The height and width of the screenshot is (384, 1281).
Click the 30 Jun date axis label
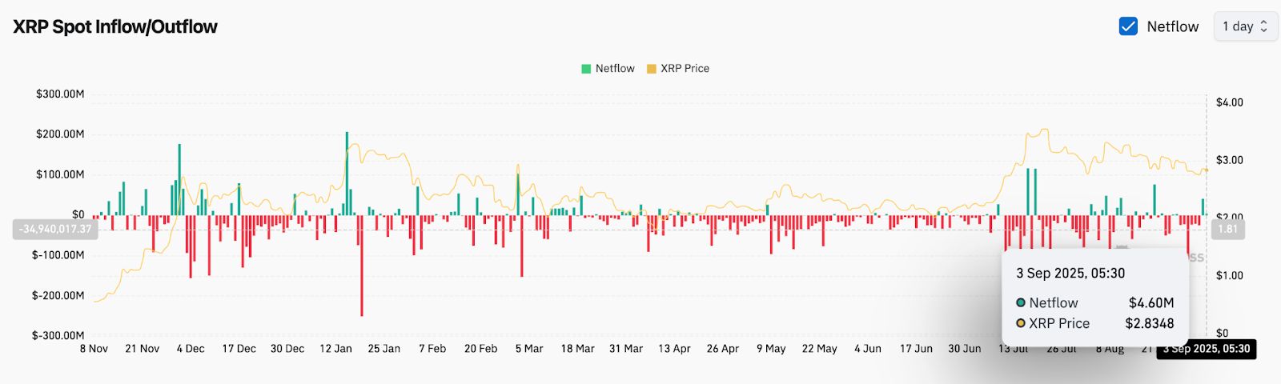pos(965,349)
